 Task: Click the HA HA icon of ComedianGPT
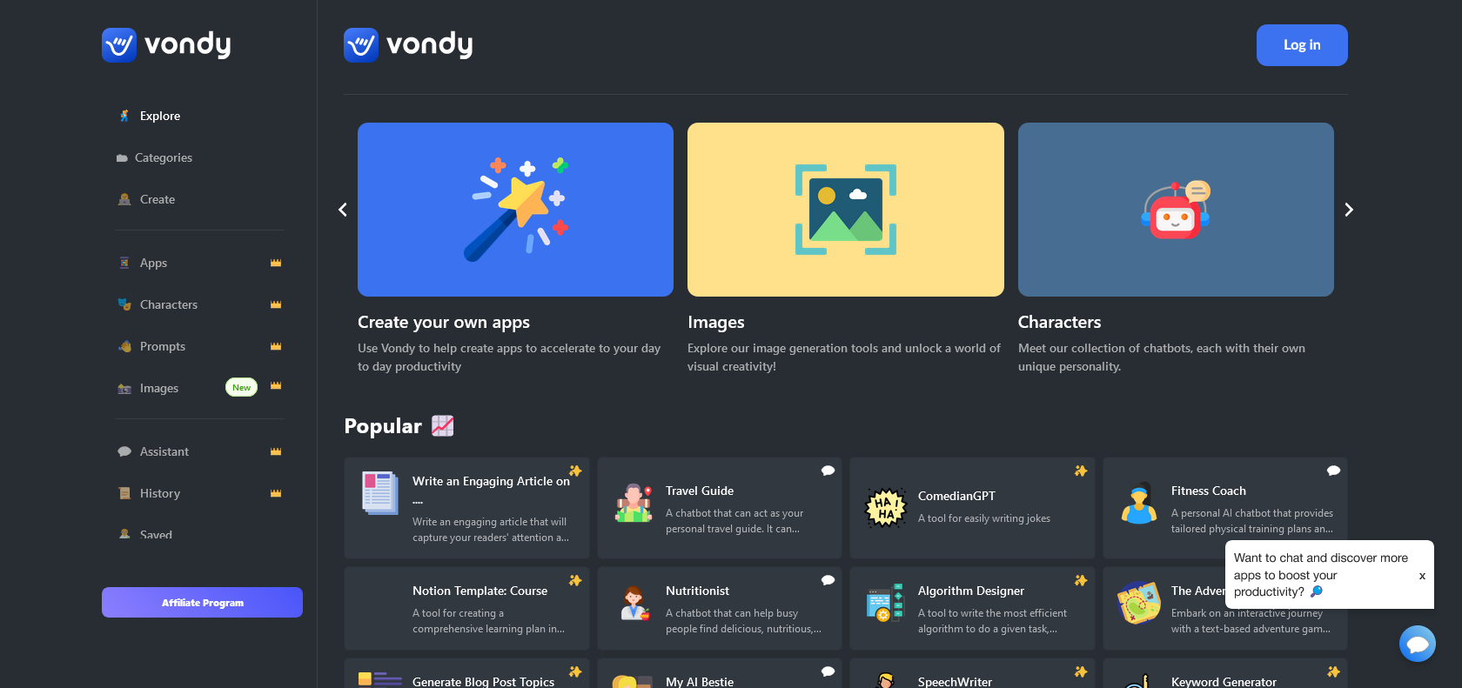point(886,507)
